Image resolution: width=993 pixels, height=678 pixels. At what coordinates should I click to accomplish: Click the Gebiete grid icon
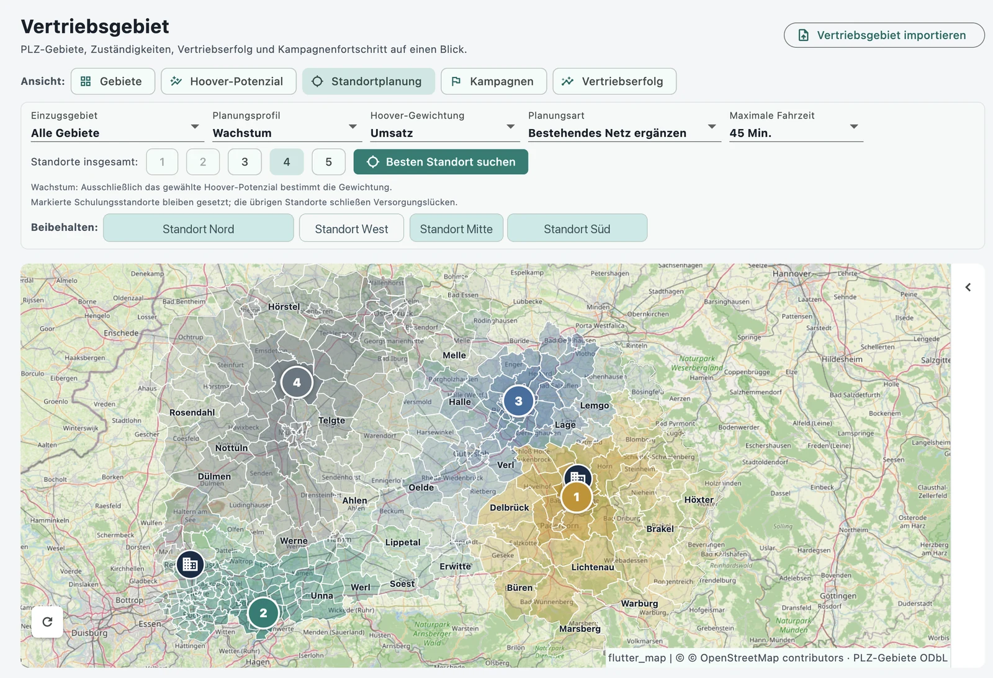[86, 81]
